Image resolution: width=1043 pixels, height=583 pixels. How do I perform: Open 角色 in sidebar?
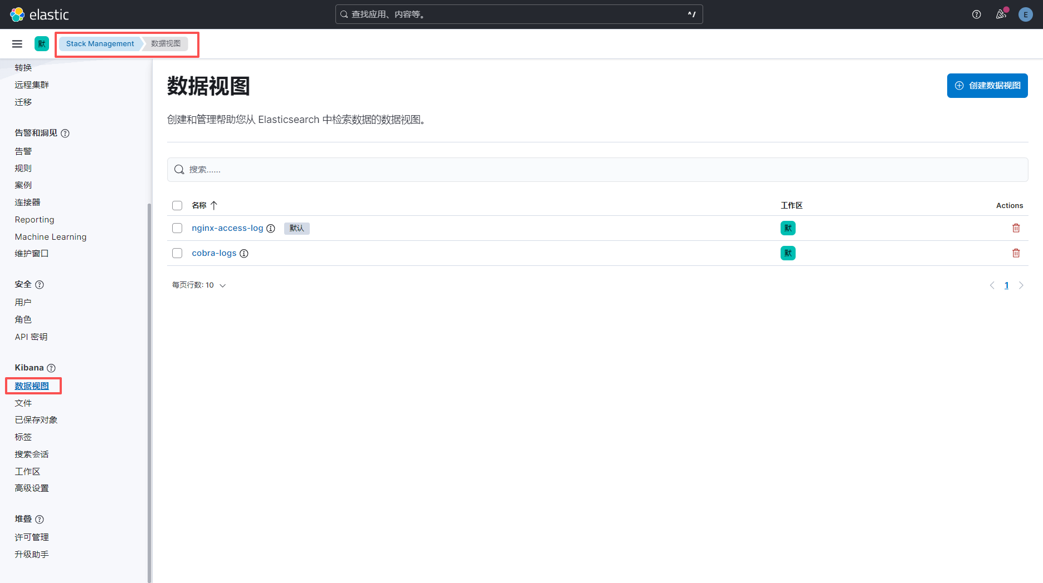(23, 320)
